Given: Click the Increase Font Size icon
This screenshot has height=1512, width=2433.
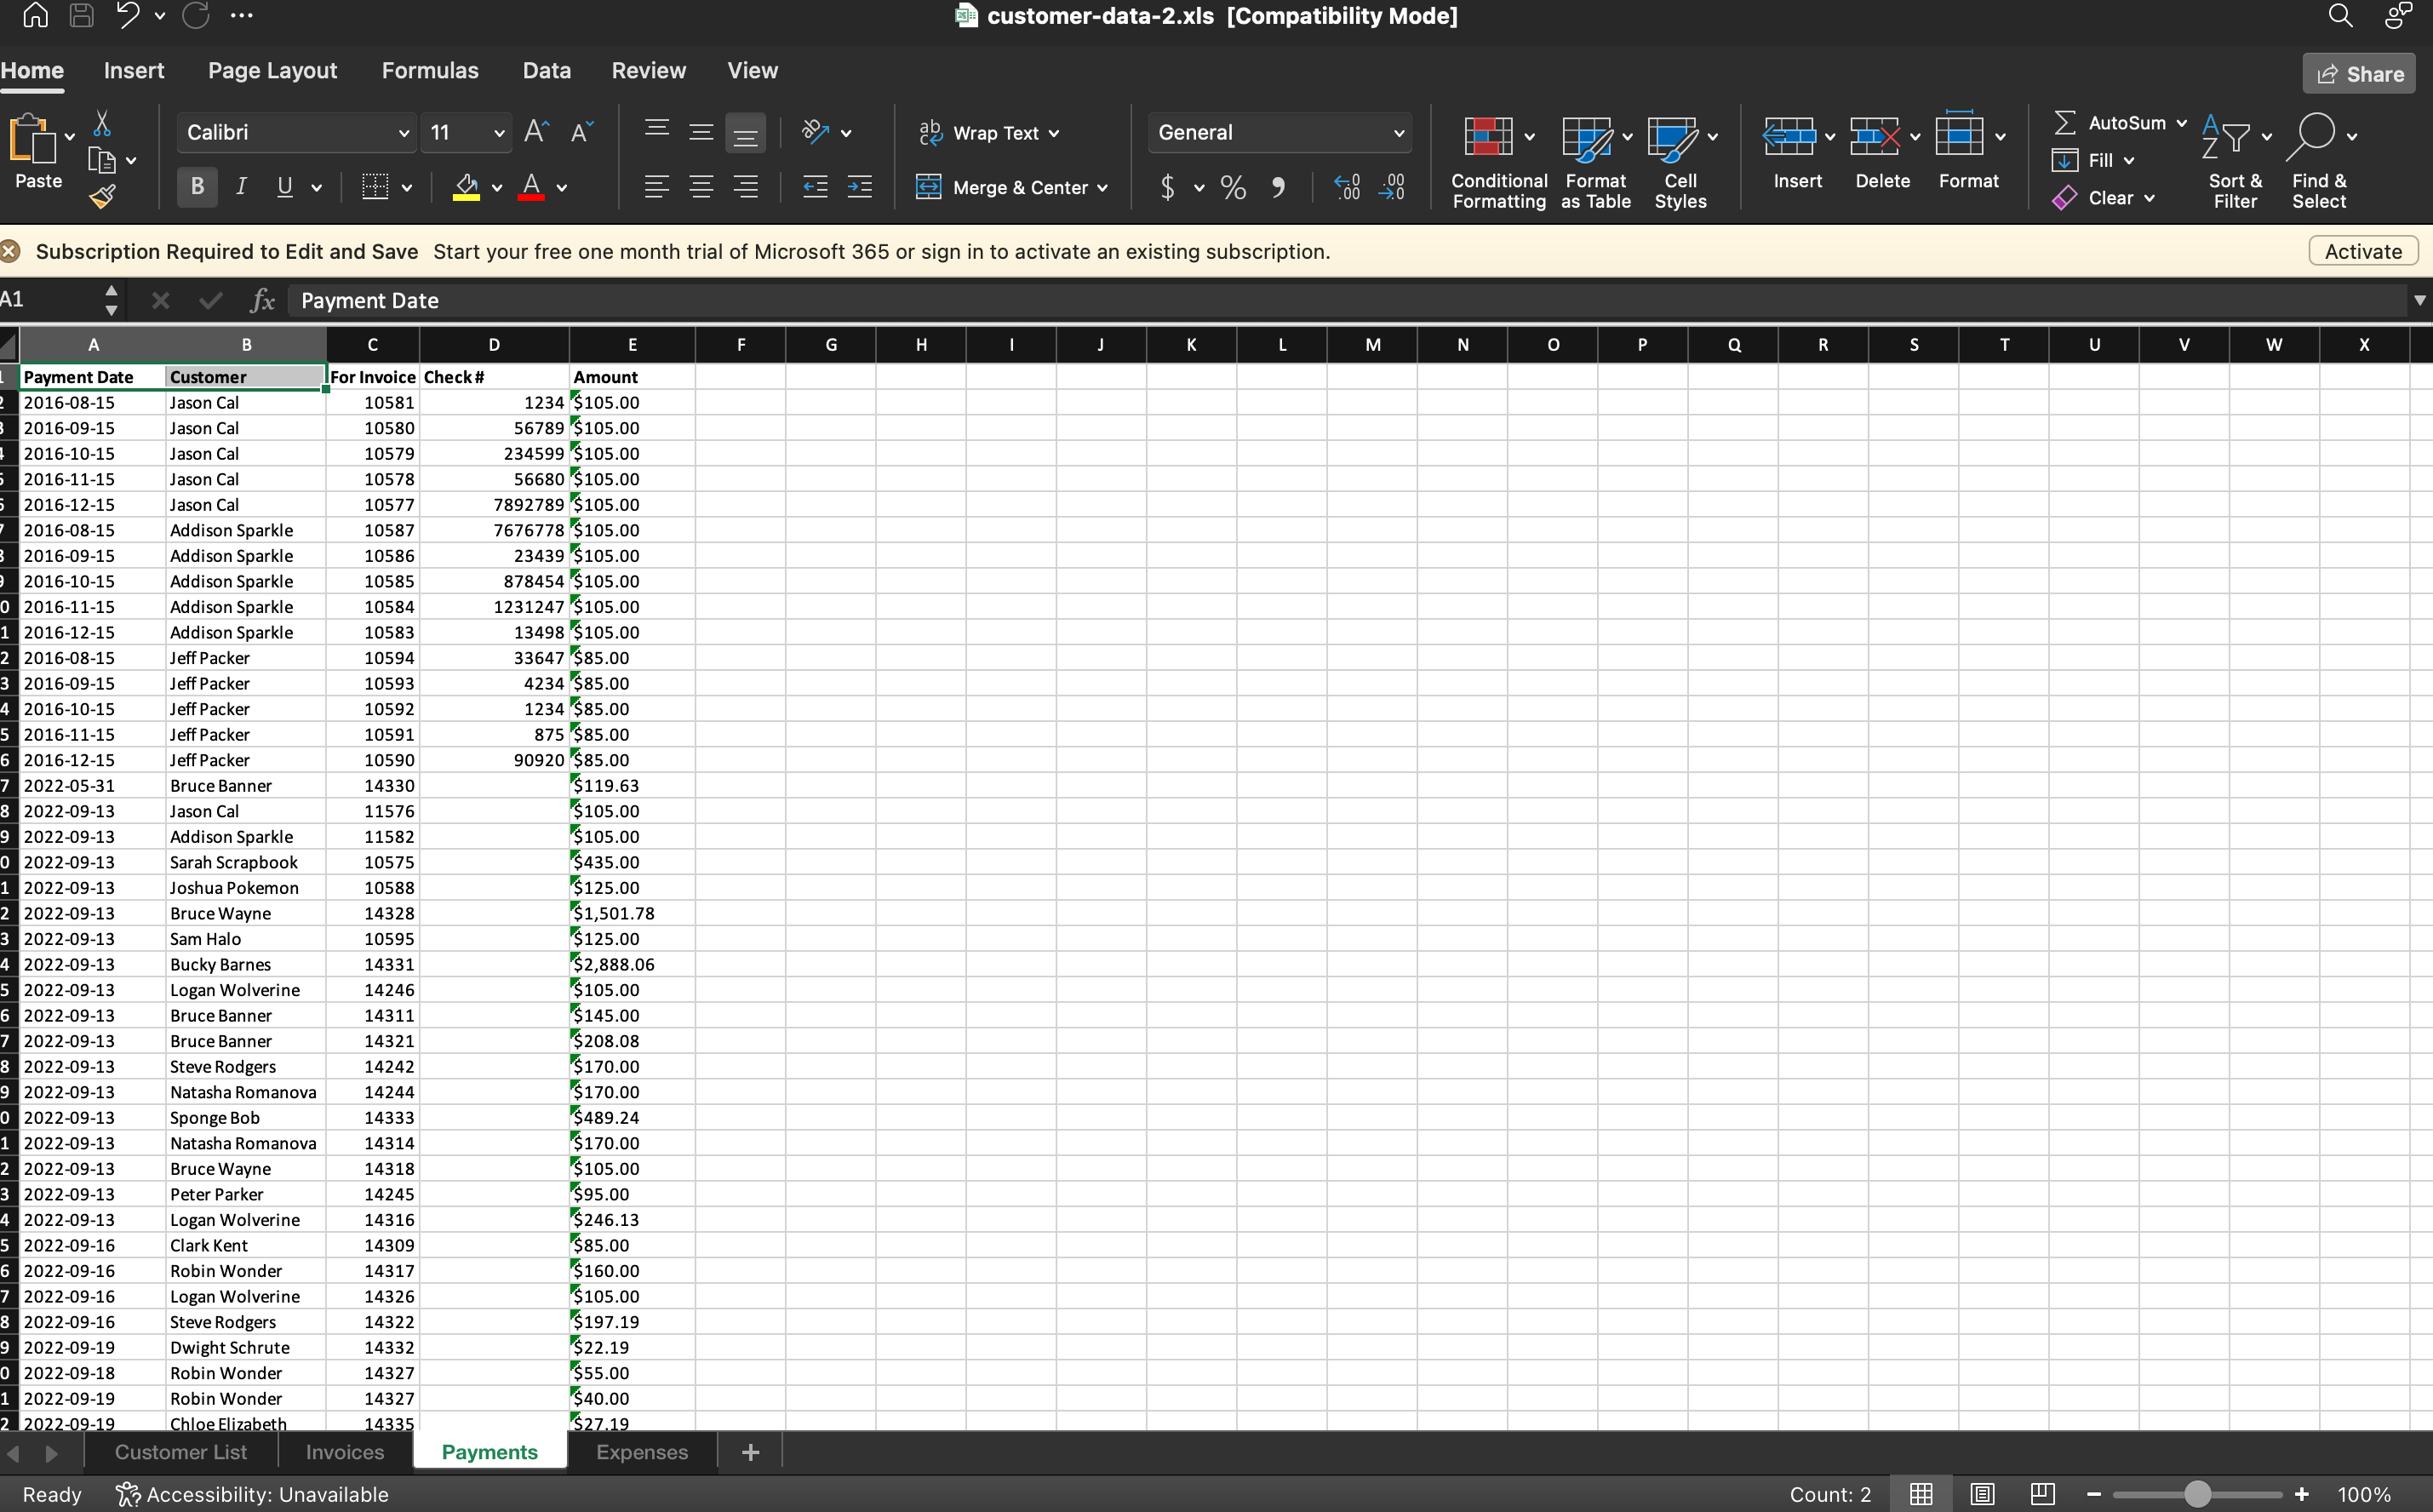Looking at the screenshot, I should pyautogui.click(x=536, y=132).
